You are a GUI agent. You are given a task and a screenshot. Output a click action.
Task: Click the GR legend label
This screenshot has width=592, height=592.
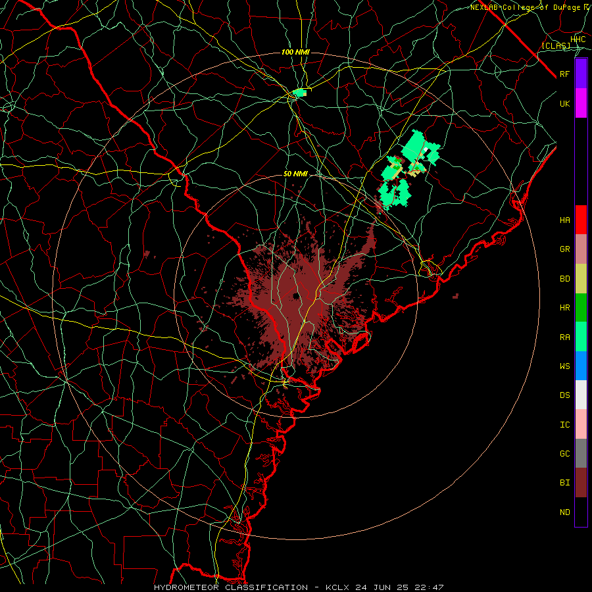tap(565, 249)
